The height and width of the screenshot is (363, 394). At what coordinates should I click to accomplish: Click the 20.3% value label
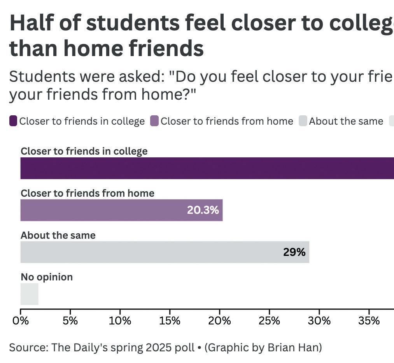tap(203, 210)
